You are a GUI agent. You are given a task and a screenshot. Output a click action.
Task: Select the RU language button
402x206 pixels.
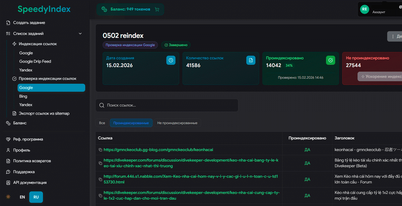coord(36,197)
